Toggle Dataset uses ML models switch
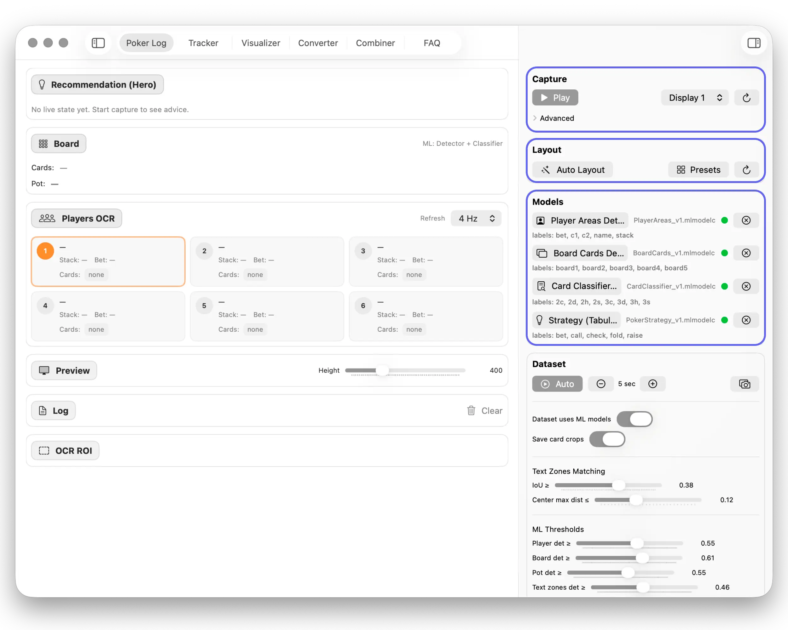The height and width of the screenshot is (630, 788). [634, 419]
